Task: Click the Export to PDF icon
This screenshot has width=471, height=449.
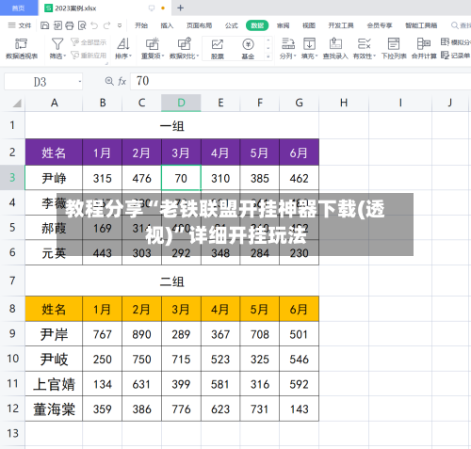Action: tap(57, 25)
